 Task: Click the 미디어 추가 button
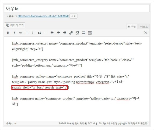[15, 25]
